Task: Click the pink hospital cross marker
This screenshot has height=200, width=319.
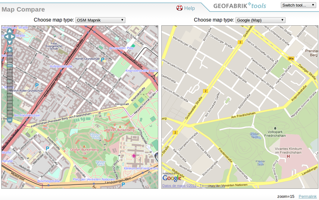Action: [x=134, y=156]
